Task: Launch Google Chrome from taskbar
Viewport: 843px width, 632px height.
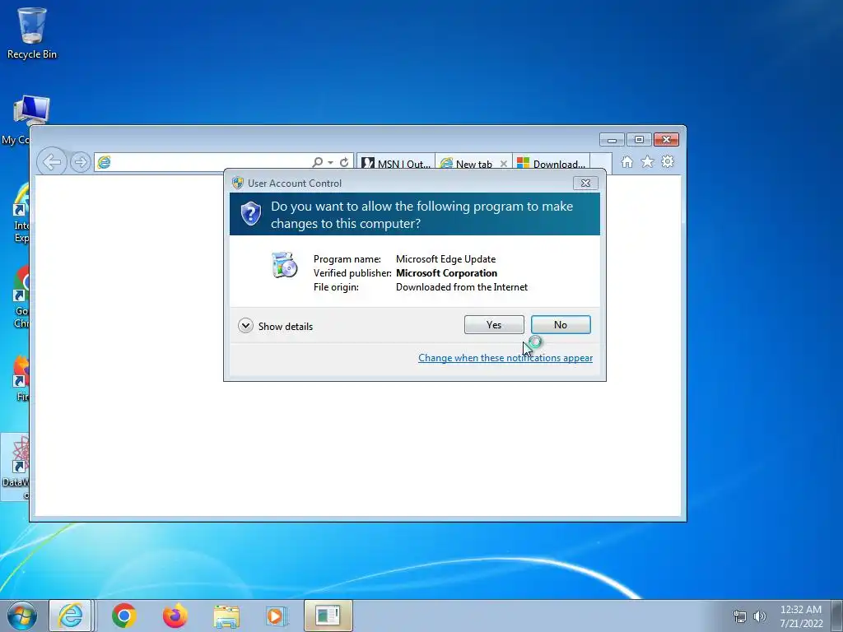Action: pos(123,616)
